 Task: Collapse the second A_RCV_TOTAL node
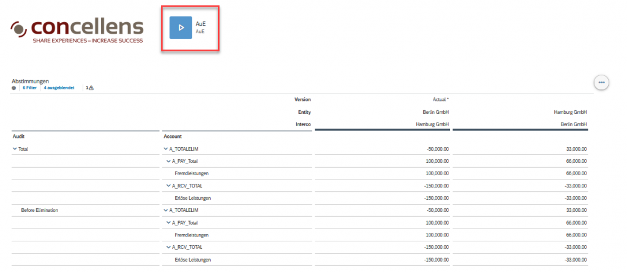(168, 247)
